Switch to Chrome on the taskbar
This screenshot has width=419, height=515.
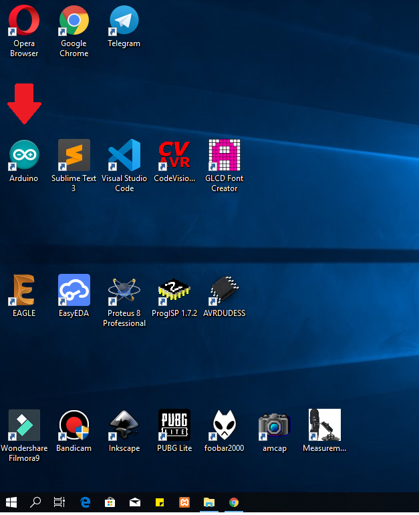[x=234, y=502]
